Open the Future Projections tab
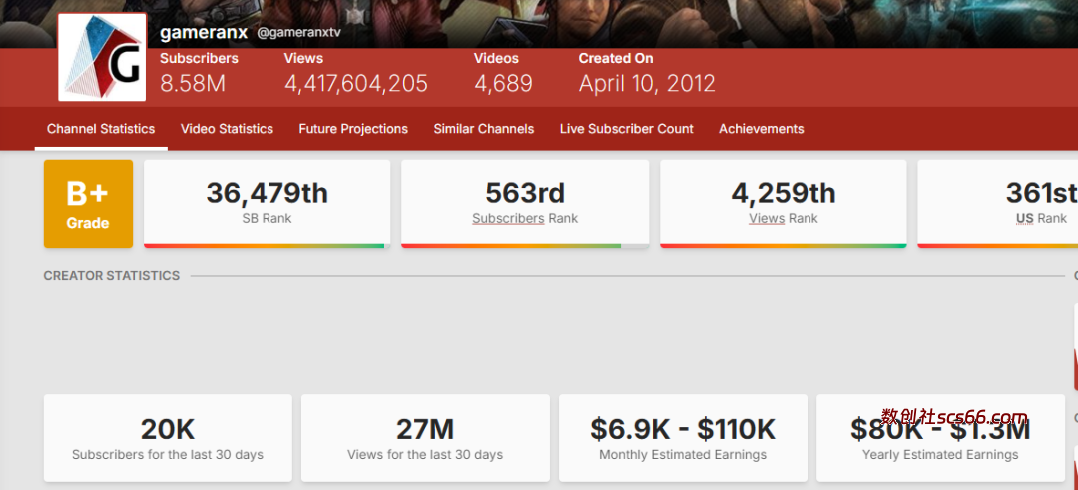Viewport: 1078px width, 490px height. pyautogui.click(x=353, y=129)
